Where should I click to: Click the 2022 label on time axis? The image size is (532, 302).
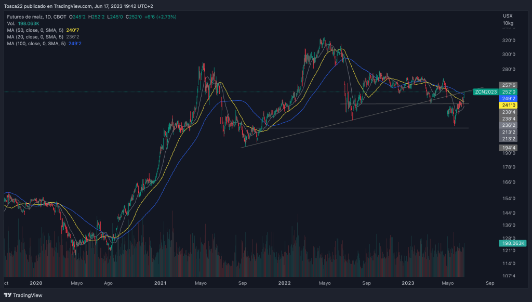[x=284, y=284]
